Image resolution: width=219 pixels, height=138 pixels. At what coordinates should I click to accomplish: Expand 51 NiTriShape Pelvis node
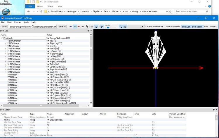coord(5,64)
